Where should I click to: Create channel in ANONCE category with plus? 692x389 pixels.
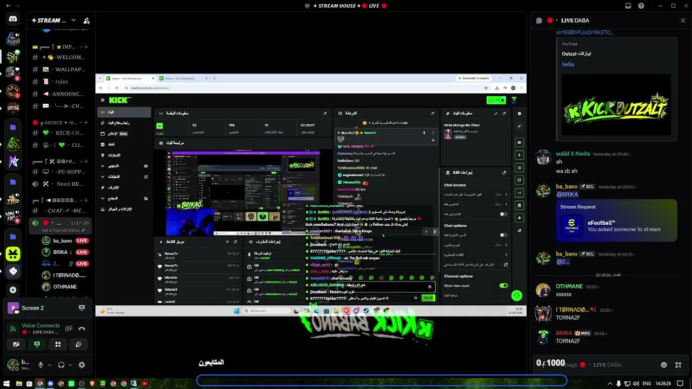[86, 123]
